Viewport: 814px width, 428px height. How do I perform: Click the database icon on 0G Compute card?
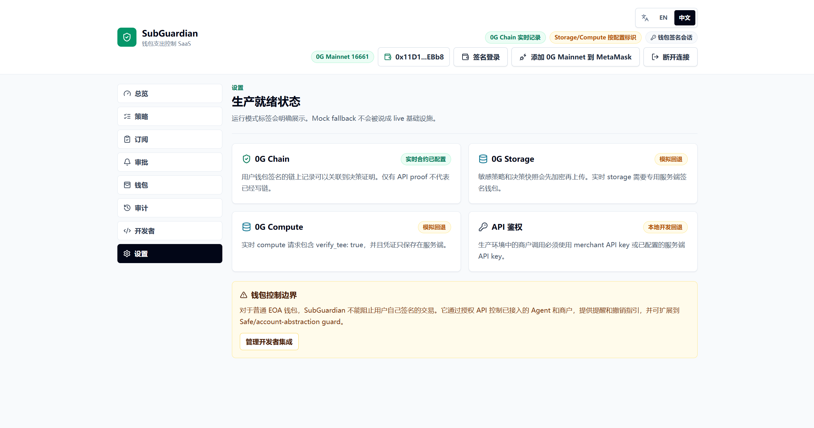pyautogui.click(x=246, y=227)
